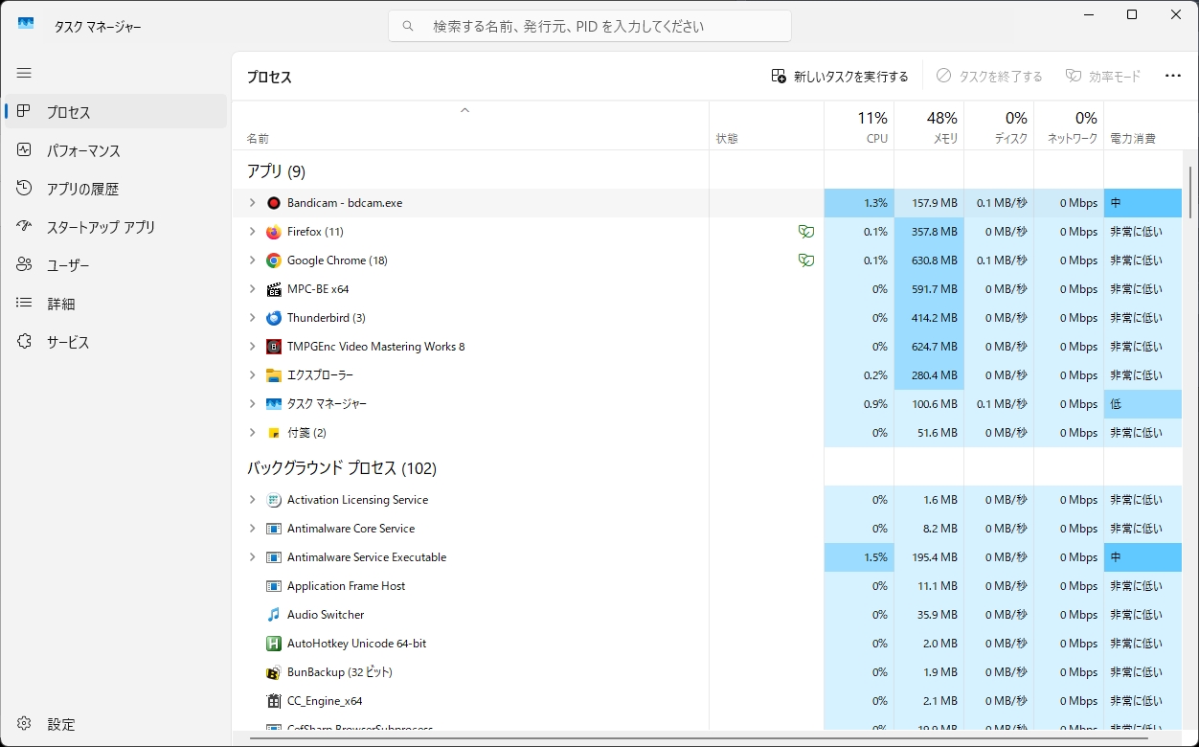This screenshot has width=1199, height=747.
Task: Click the Application Frame Host icon
Action: pos(273,586)
